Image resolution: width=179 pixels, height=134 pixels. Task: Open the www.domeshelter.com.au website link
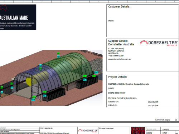point(120,59)
